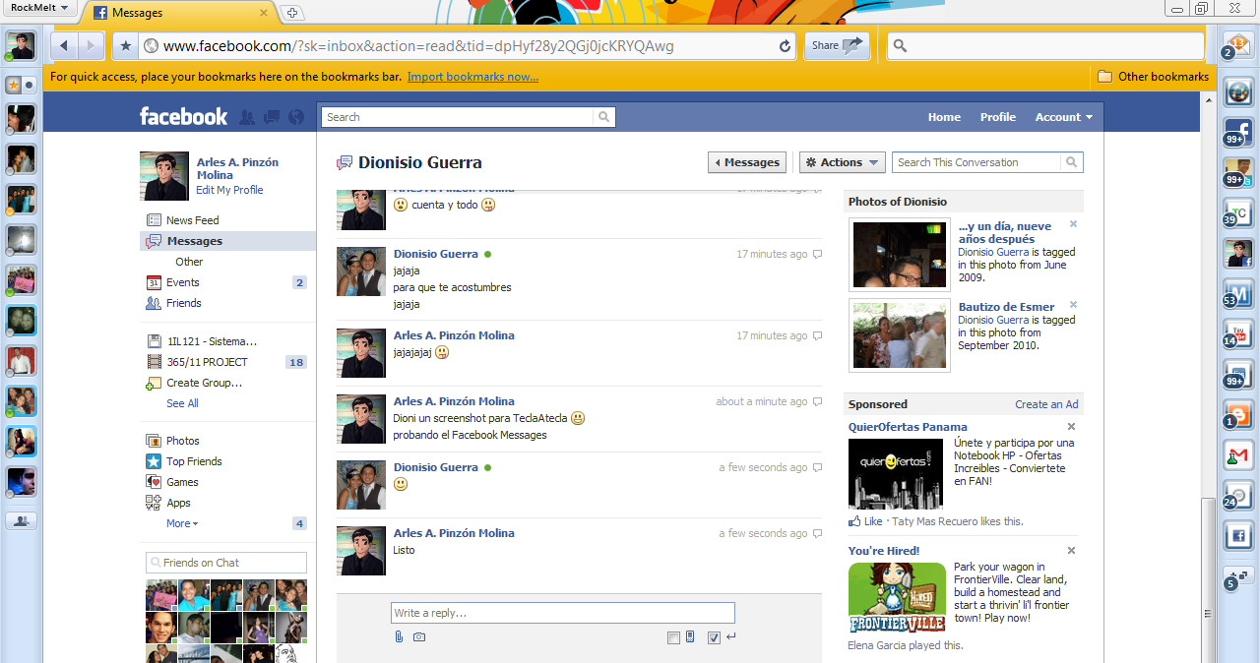Click Facebook search magnifier button
The width and height of the screenshot is (1260, 663).
click(603, 117)
